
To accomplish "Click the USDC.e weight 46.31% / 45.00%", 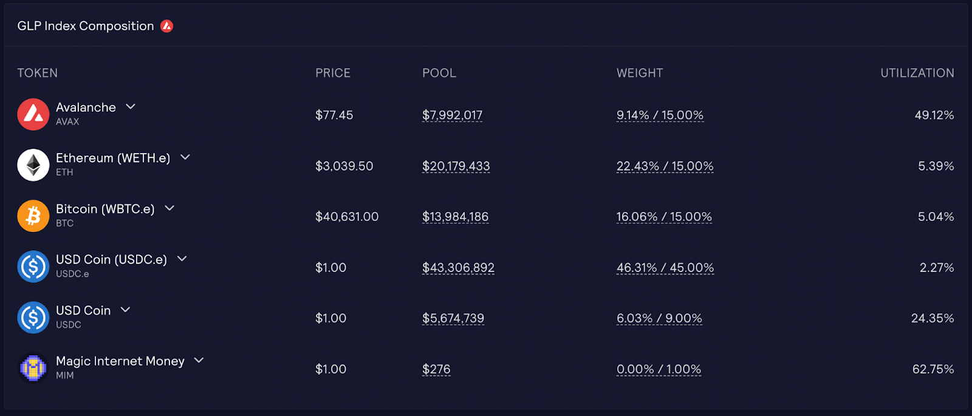I will point(665,268).
